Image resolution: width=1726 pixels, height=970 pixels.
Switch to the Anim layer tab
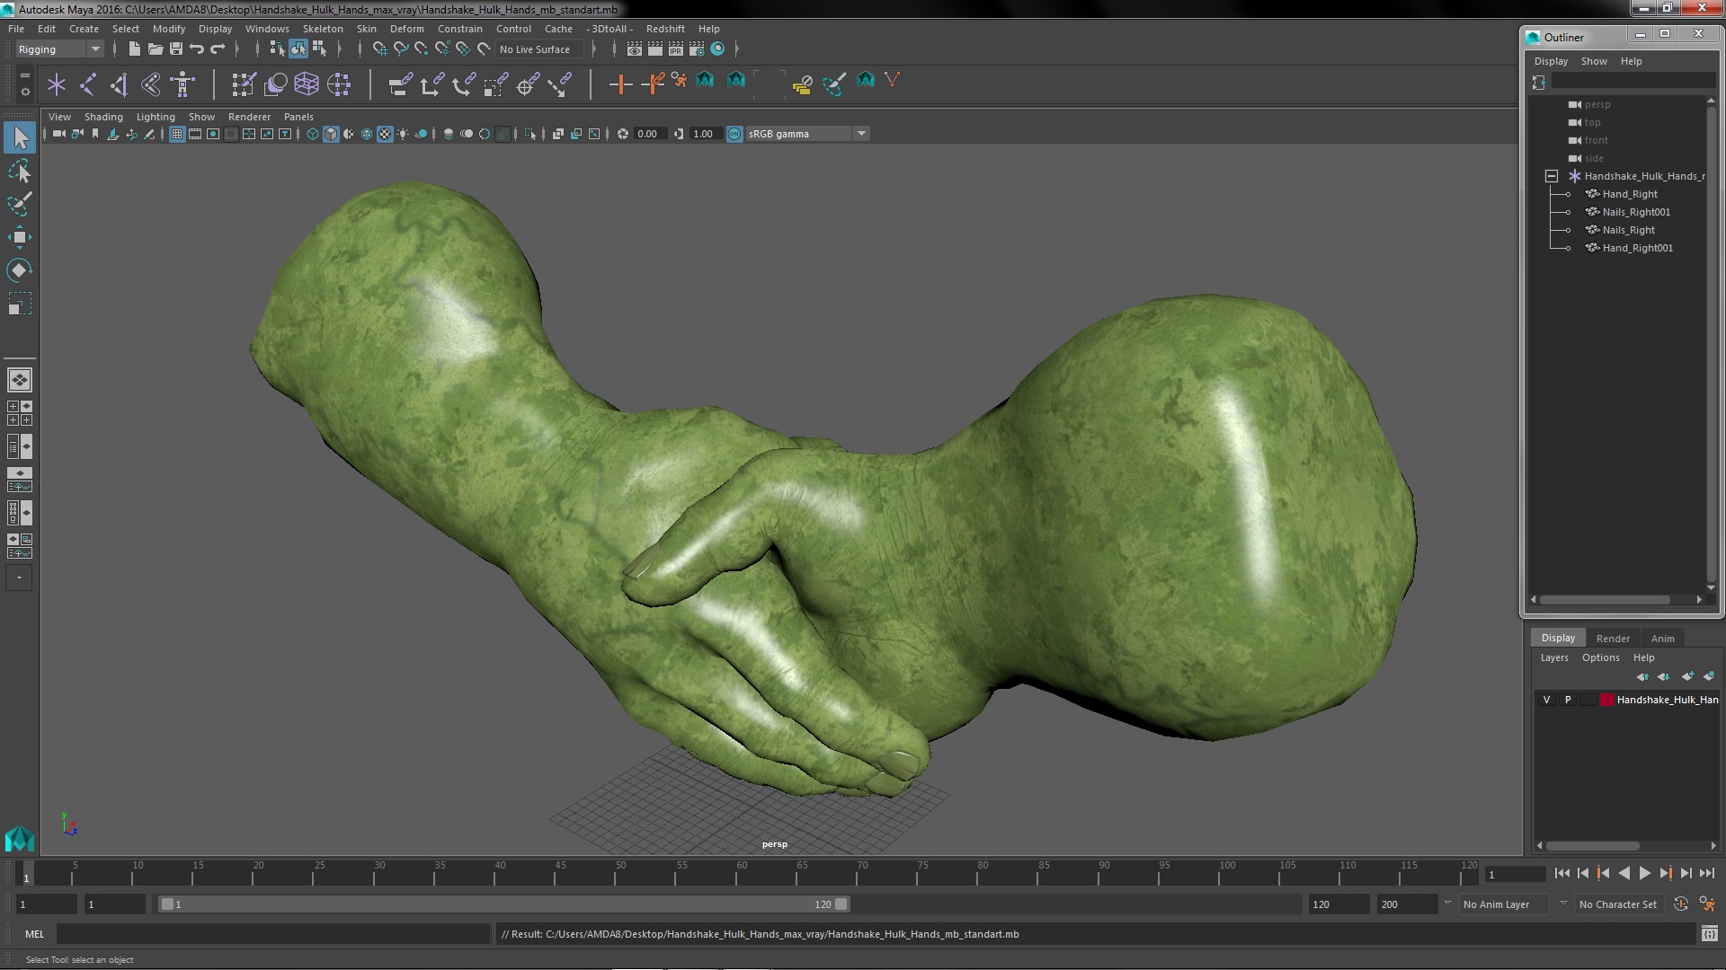pos(1663,639)
